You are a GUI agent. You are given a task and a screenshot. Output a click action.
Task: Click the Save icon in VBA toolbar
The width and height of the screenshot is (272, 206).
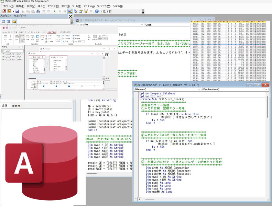pos(17,11)
